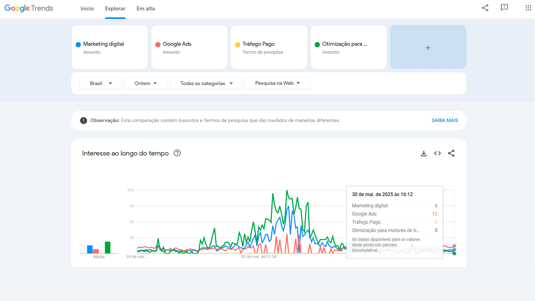Edit the Tráfego Pago term card
535x301 pixels.
click(269, 47)
